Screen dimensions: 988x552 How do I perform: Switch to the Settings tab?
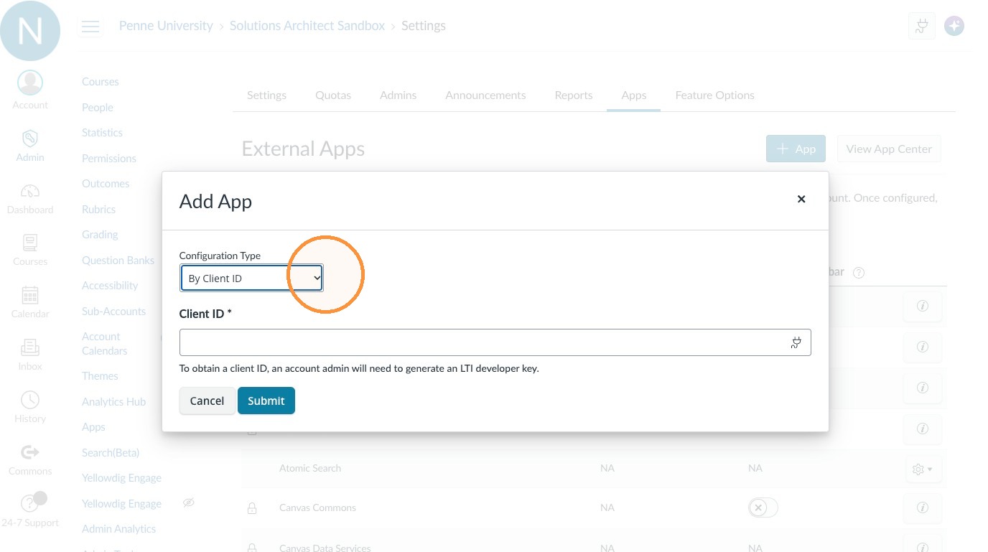pos(266,95)
